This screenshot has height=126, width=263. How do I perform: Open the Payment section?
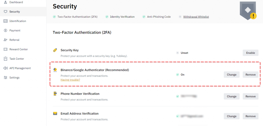click(23, 30)
